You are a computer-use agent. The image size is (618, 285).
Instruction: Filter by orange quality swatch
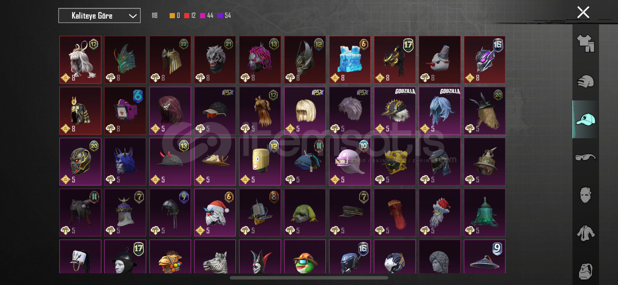(x=172, y=15)
